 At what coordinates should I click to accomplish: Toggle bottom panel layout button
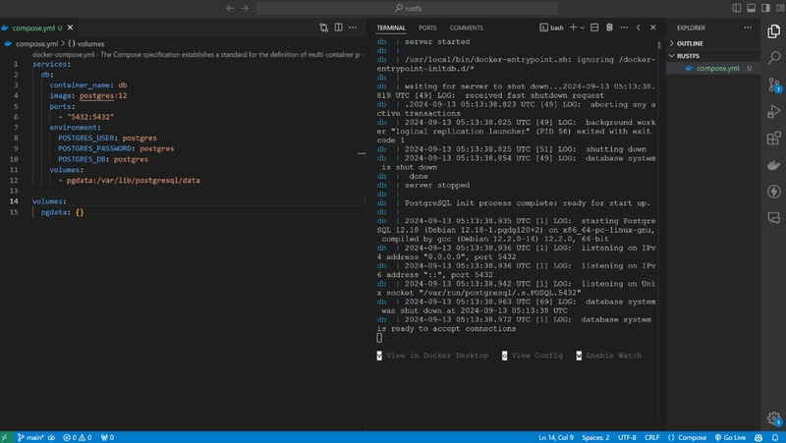pyautogui.click(x=751, y=8)
